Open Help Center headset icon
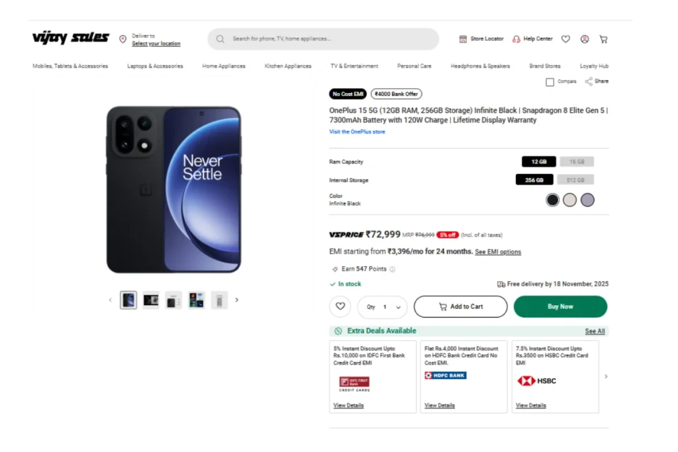The width and height of the screenshot is (678, 452). (516, 39)
